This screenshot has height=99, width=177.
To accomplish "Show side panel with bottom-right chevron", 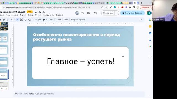I will tap(150, 95).
